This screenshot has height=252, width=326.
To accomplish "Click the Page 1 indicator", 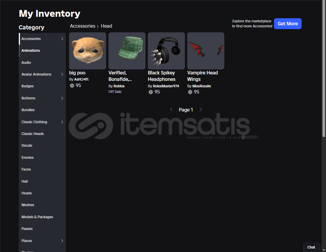I will [x=186, y=110].
